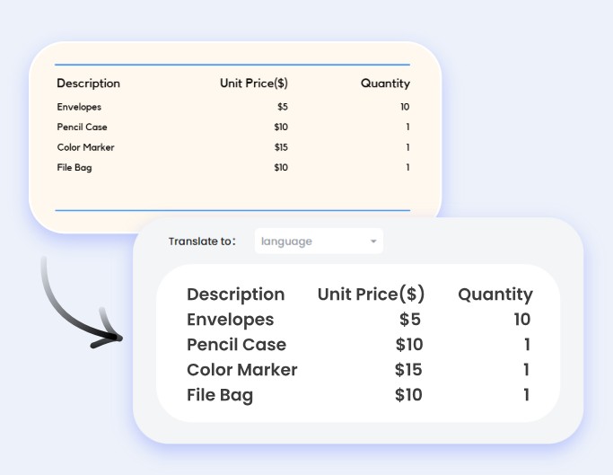Screen dimensions: 613x475
Task: Click the $15 price in result table
Action: (408, 370)
